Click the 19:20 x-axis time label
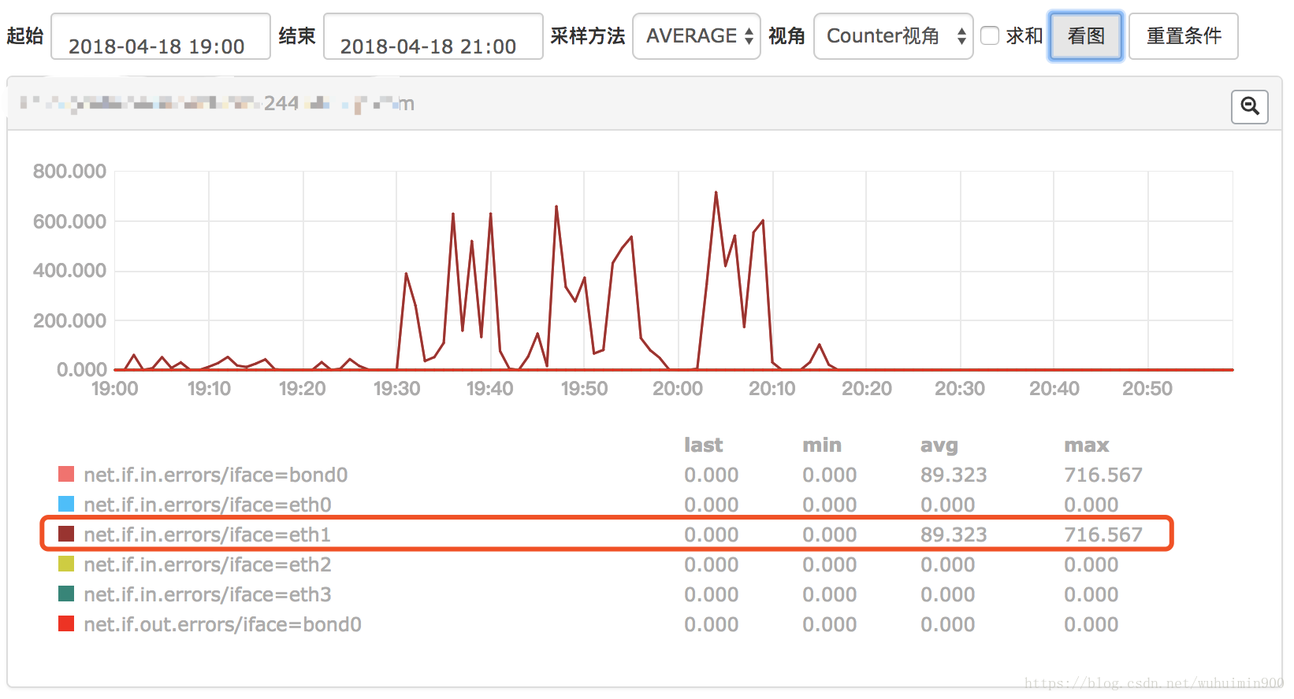 coord(303,388)
